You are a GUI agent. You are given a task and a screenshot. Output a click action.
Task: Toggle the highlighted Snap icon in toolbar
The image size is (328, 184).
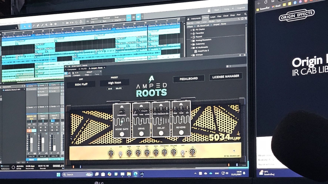tap(129, 17)
